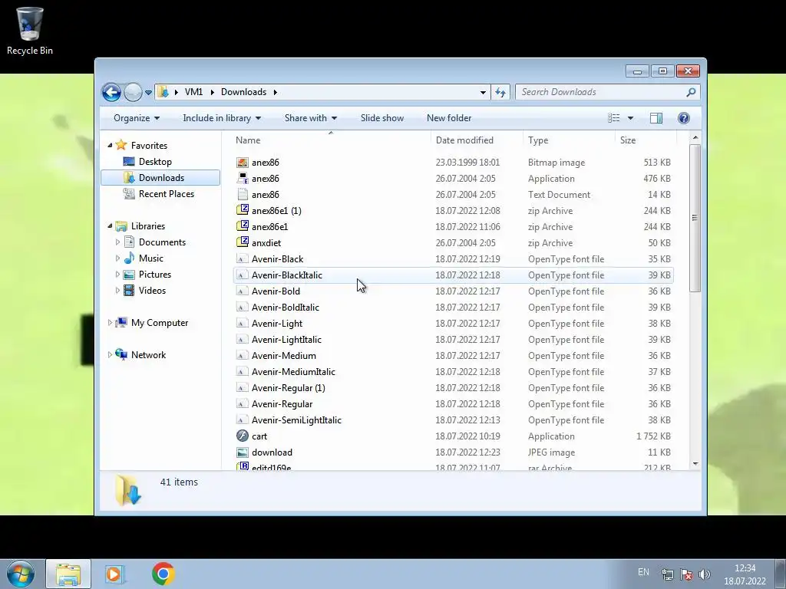Select the anex86 Bitmap image icon

click(x=242, y=163)
